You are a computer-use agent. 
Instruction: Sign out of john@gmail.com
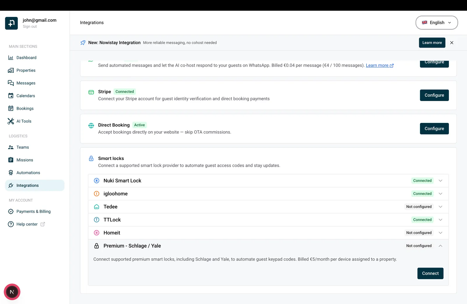30,27
